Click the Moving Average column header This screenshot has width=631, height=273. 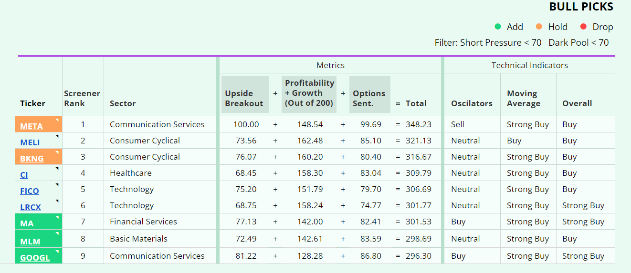coord(524,99)
